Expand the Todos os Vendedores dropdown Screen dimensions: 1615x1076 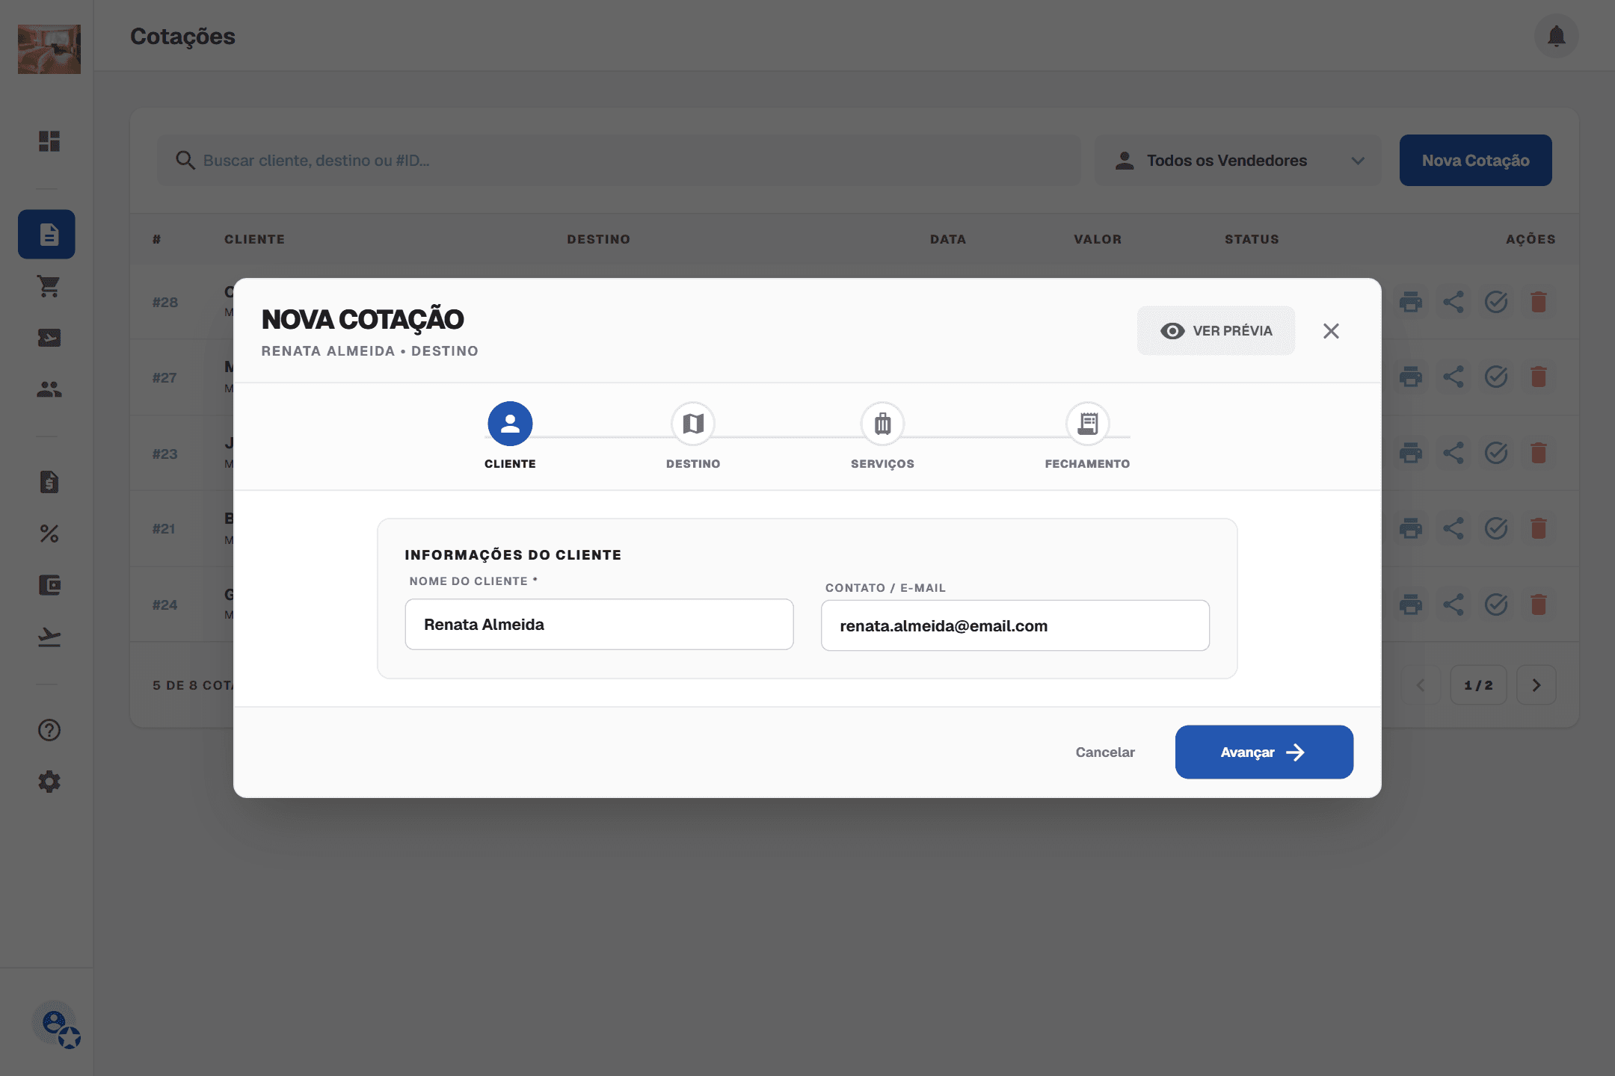click(x=1238, y=161)
